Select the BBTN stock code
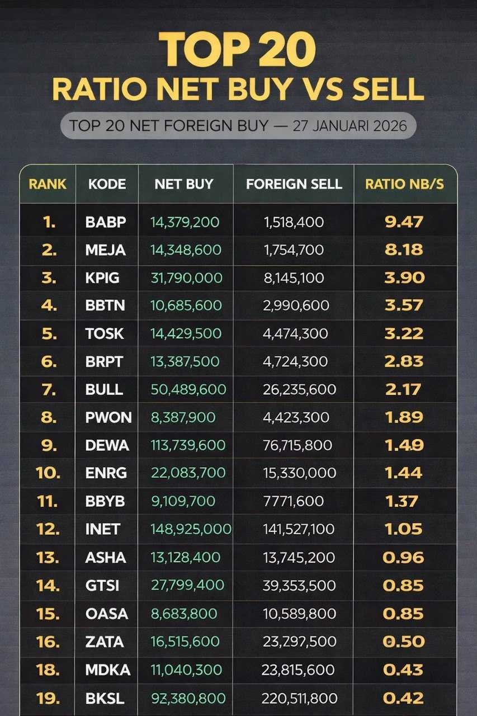The width and height of the screenshot is (477, 716). 105,306
